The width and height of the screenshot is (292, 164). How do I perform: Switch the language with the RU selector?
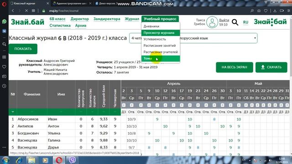click(x=245, y=22)
